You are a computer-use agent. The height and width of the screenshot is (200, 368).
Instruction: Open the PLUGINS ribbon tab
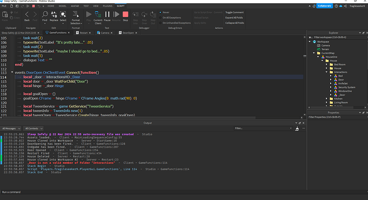(x=108, y=6)
